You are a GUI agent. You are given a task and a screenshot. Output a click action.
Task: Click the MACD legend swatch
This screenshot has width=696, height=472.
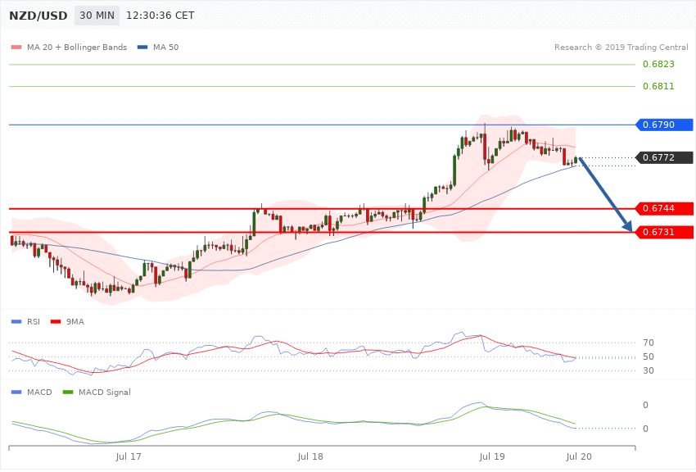(16, 392)
